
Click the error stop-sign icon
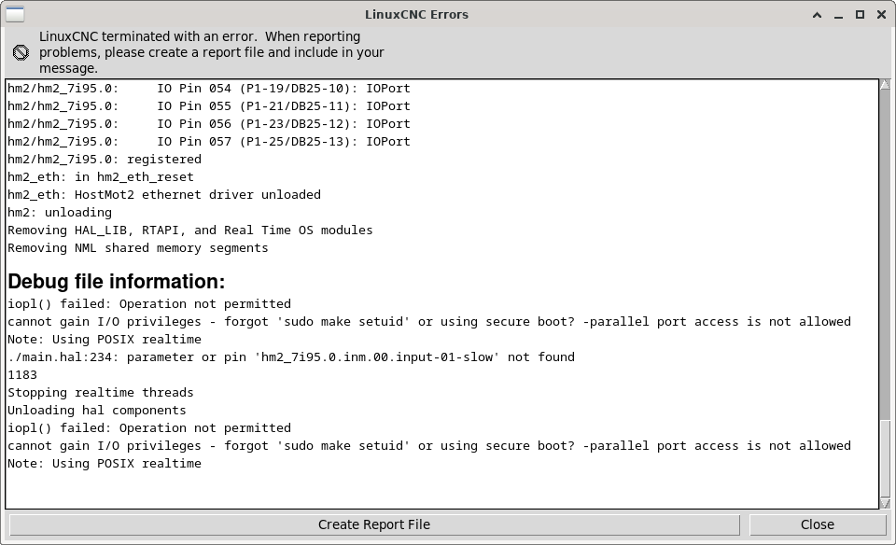pyautogui.click(x=21, y=52)
